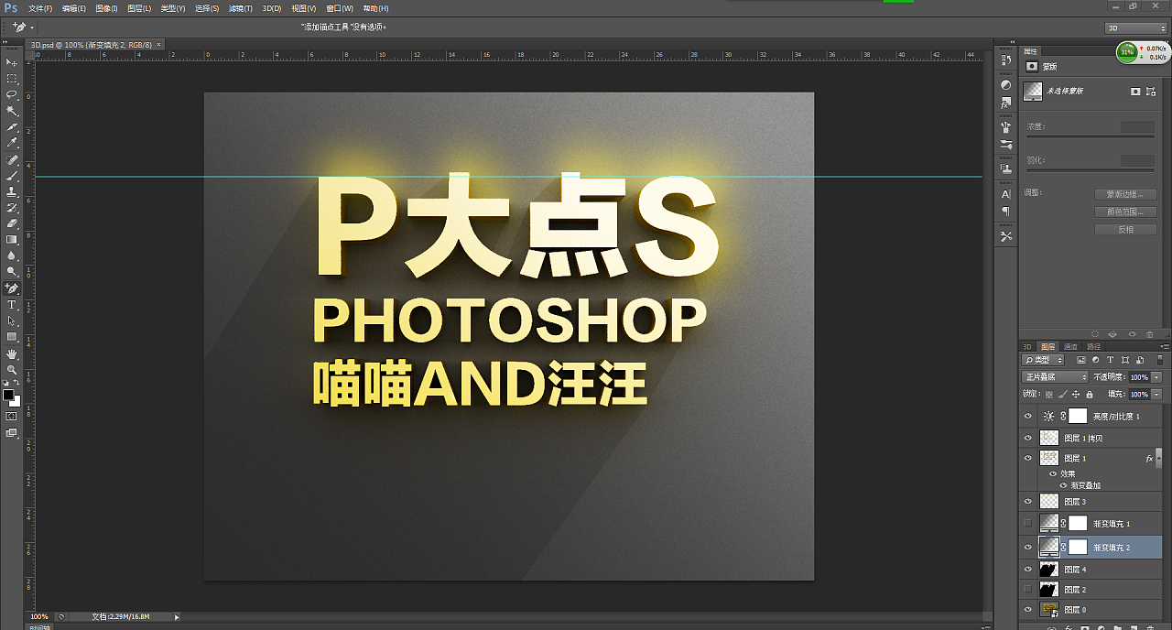Select the Brush tool
Viewport: 1172px width, 630px height.
(12, 176)
